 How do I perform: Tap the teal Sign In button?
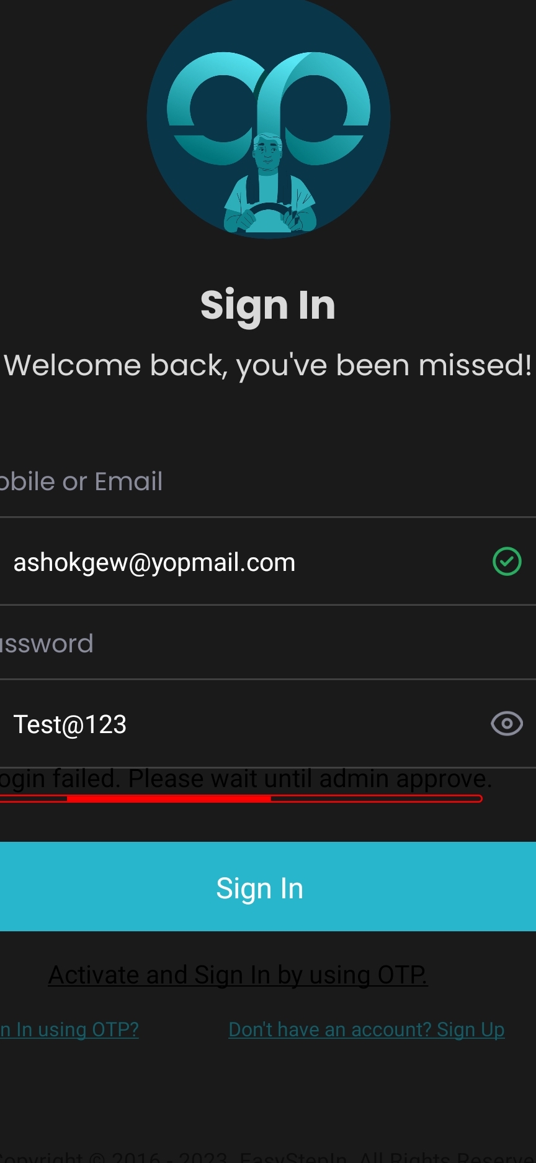[268, 887]
